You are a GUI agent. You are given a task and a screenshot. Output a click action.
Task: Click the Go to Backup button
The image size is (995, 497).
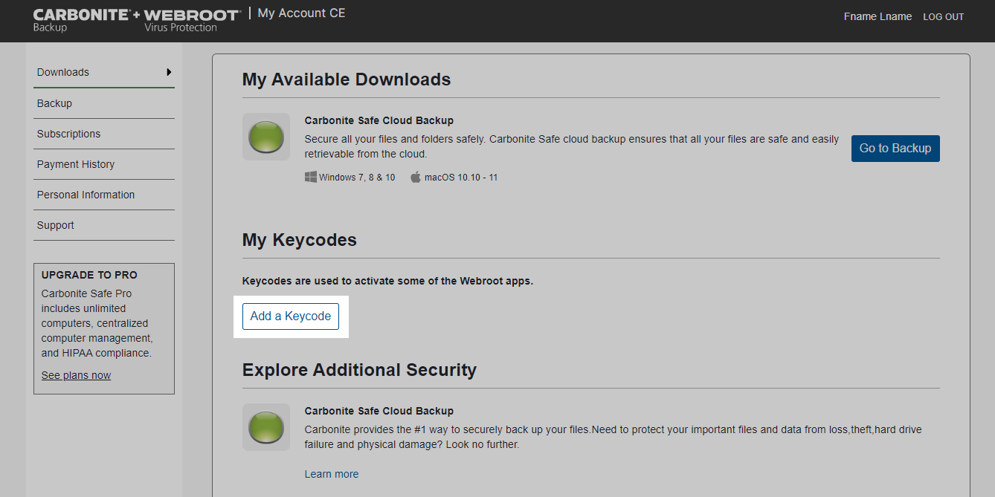tap(895, 148)
